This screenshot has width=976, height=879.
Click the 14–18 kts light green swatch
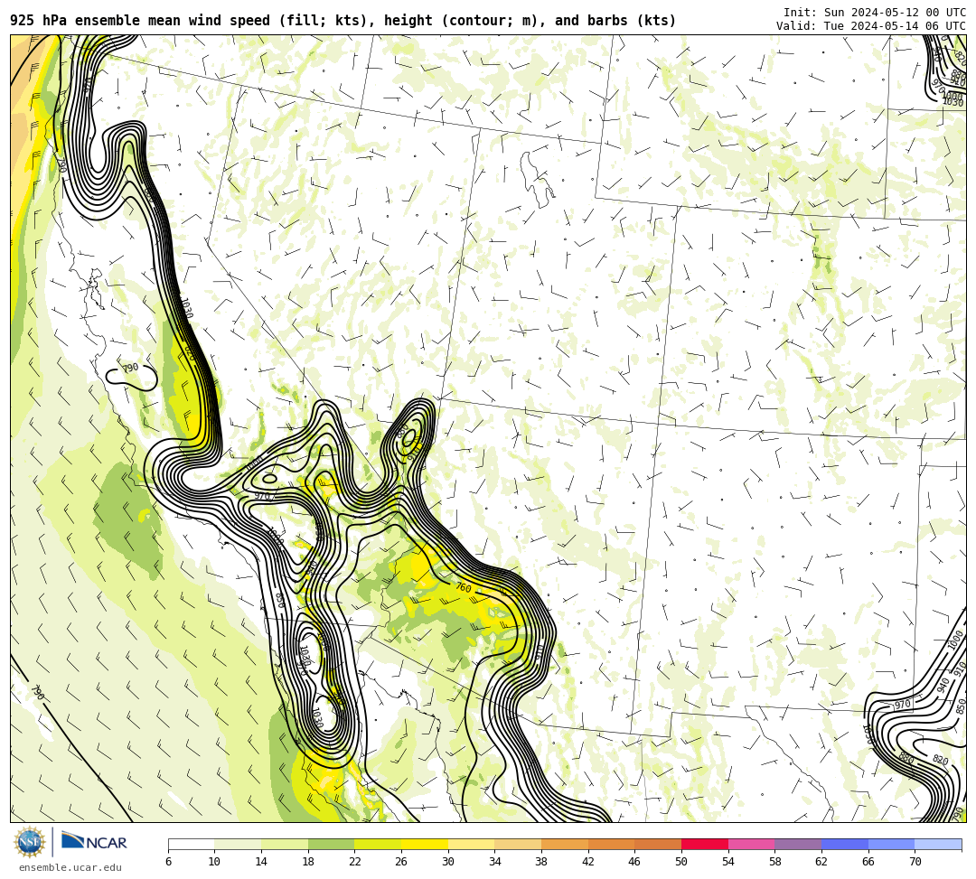click(x=285, y=844)
